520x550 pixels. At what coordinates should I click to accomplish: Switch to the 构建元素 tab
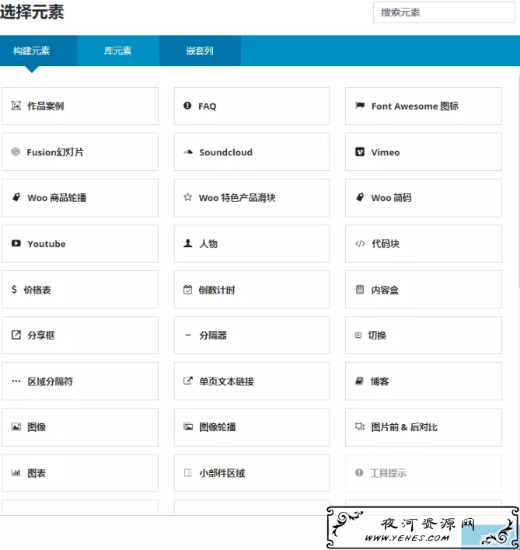[39, 50]
